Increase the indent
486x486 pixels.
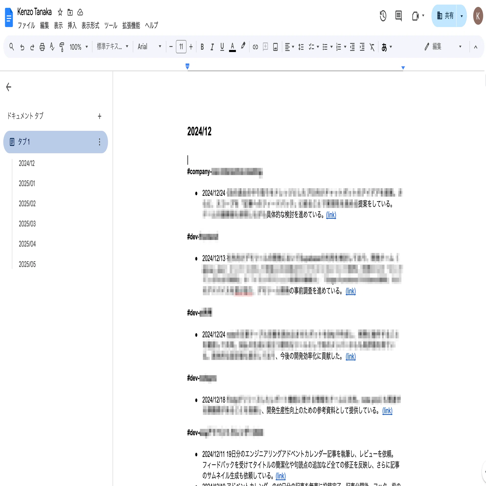(362, 47)
